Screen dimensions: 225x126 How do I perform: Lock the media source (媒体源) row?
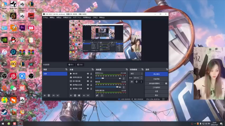tap(91, 74)
